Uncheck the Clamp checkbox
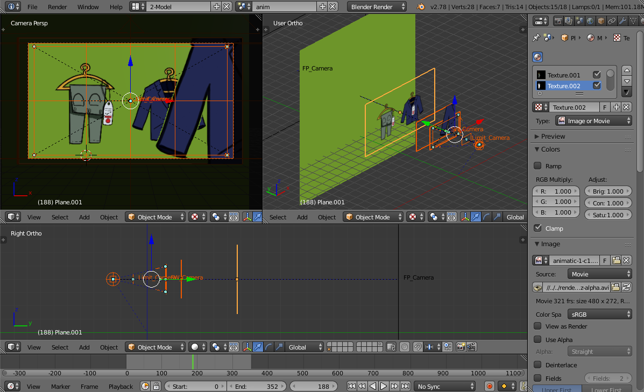Image resolution: width=644 pixels, height=392 pixels. [x=537, y=228]
